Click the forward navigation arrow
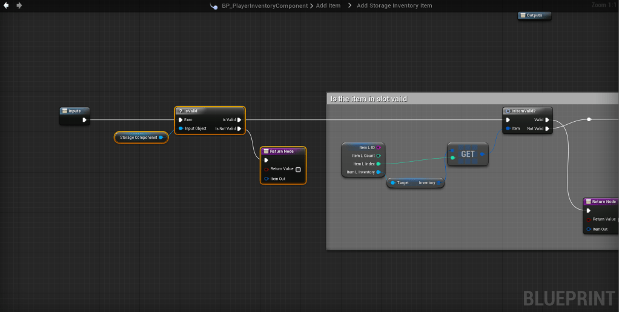 [19, 5]
